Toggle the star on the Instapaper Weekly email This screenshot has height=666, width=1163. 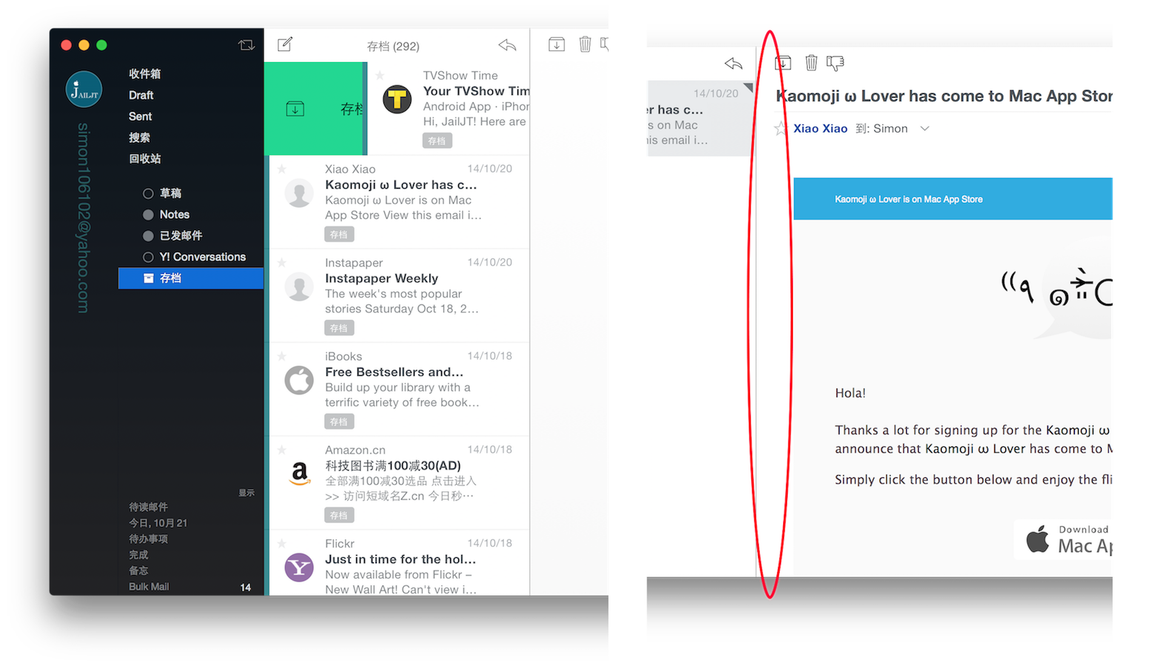coord(282,263)
